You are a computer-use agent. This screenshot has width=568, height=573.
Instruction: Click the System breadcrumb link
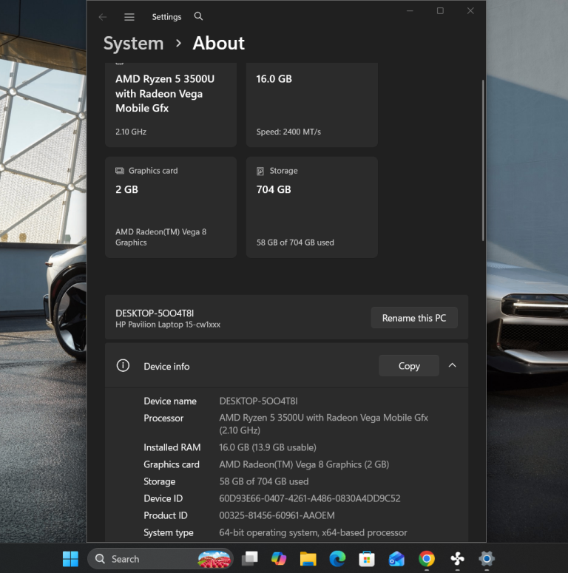coord(133,43)
